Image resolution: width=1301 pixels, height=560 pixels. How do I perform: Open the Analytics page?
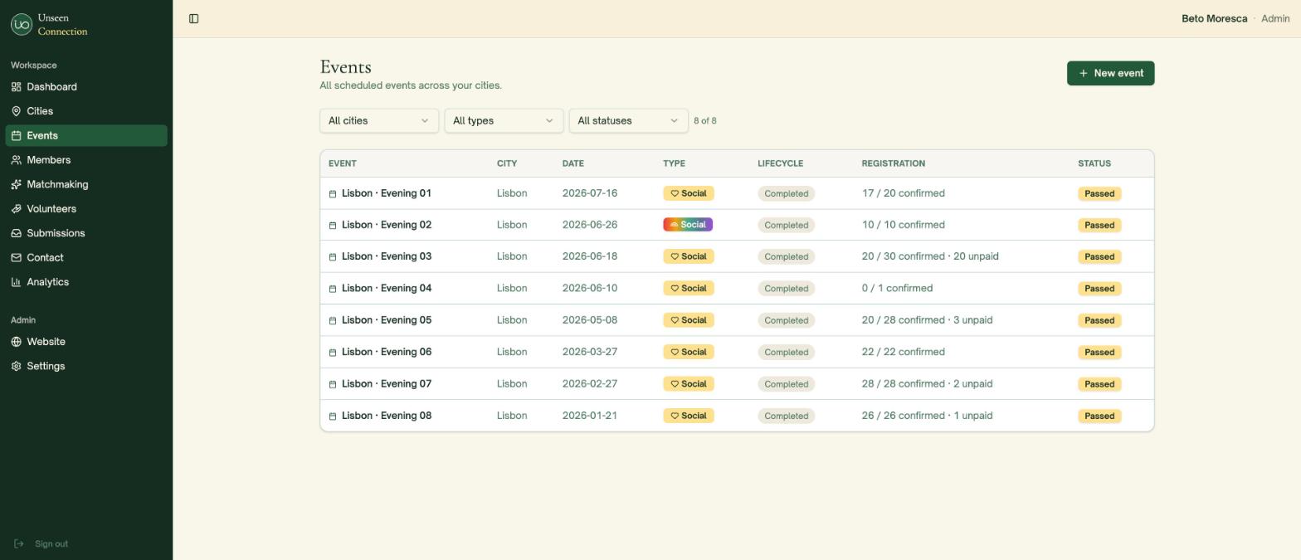point(86,282)
